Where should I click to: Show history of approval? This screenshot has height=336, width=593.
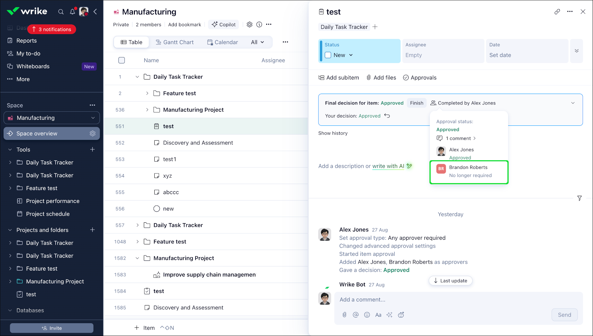333,133
